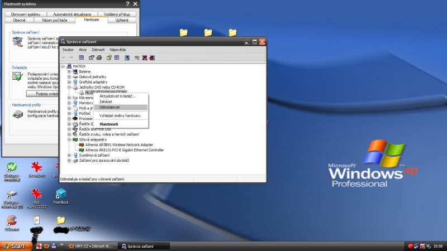
Task: Click the Scan for hardware changes toolbar icon
Action: click(127, 58)
